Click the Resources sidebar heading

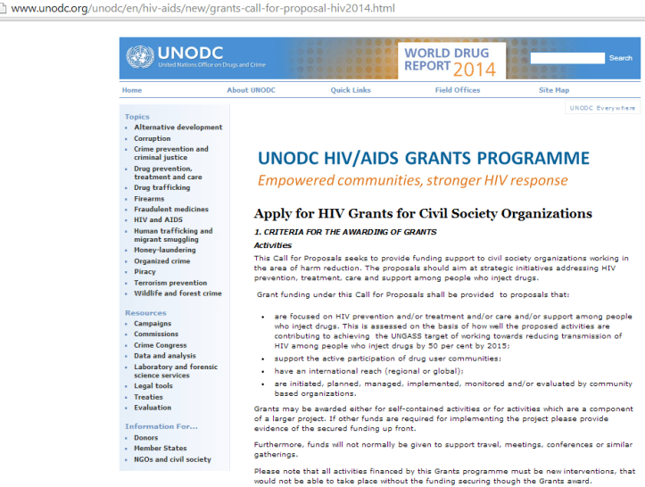click(145, 313)
